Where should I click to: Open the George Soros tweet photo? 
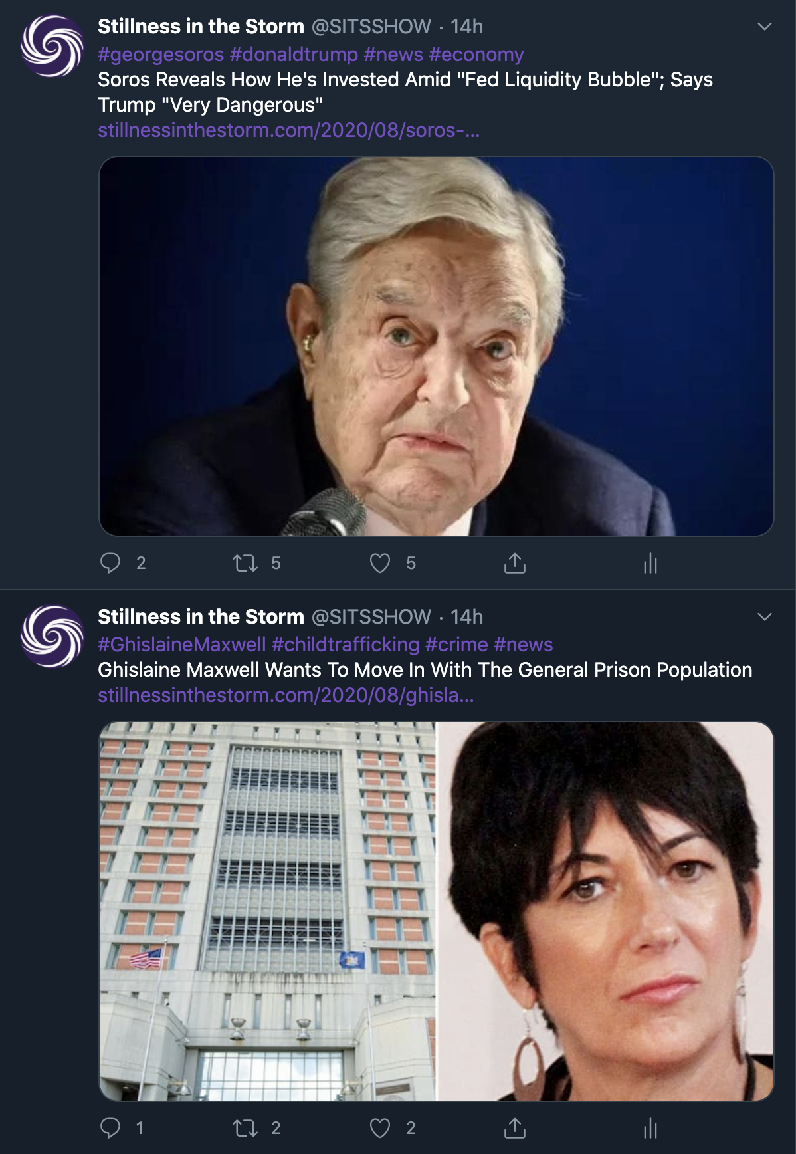click(x=437, y=346)
